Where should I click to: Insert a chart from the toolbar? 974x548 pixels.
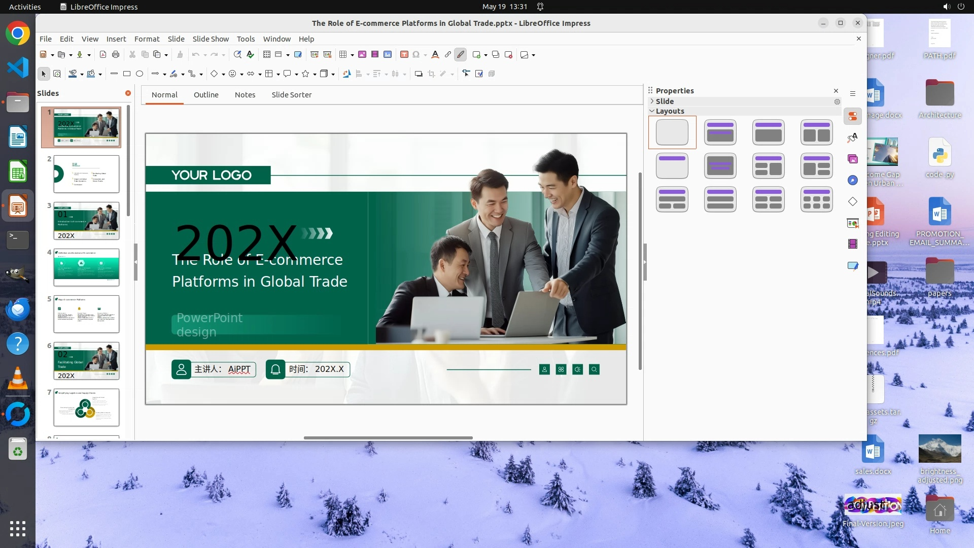(x=388, y=55)
